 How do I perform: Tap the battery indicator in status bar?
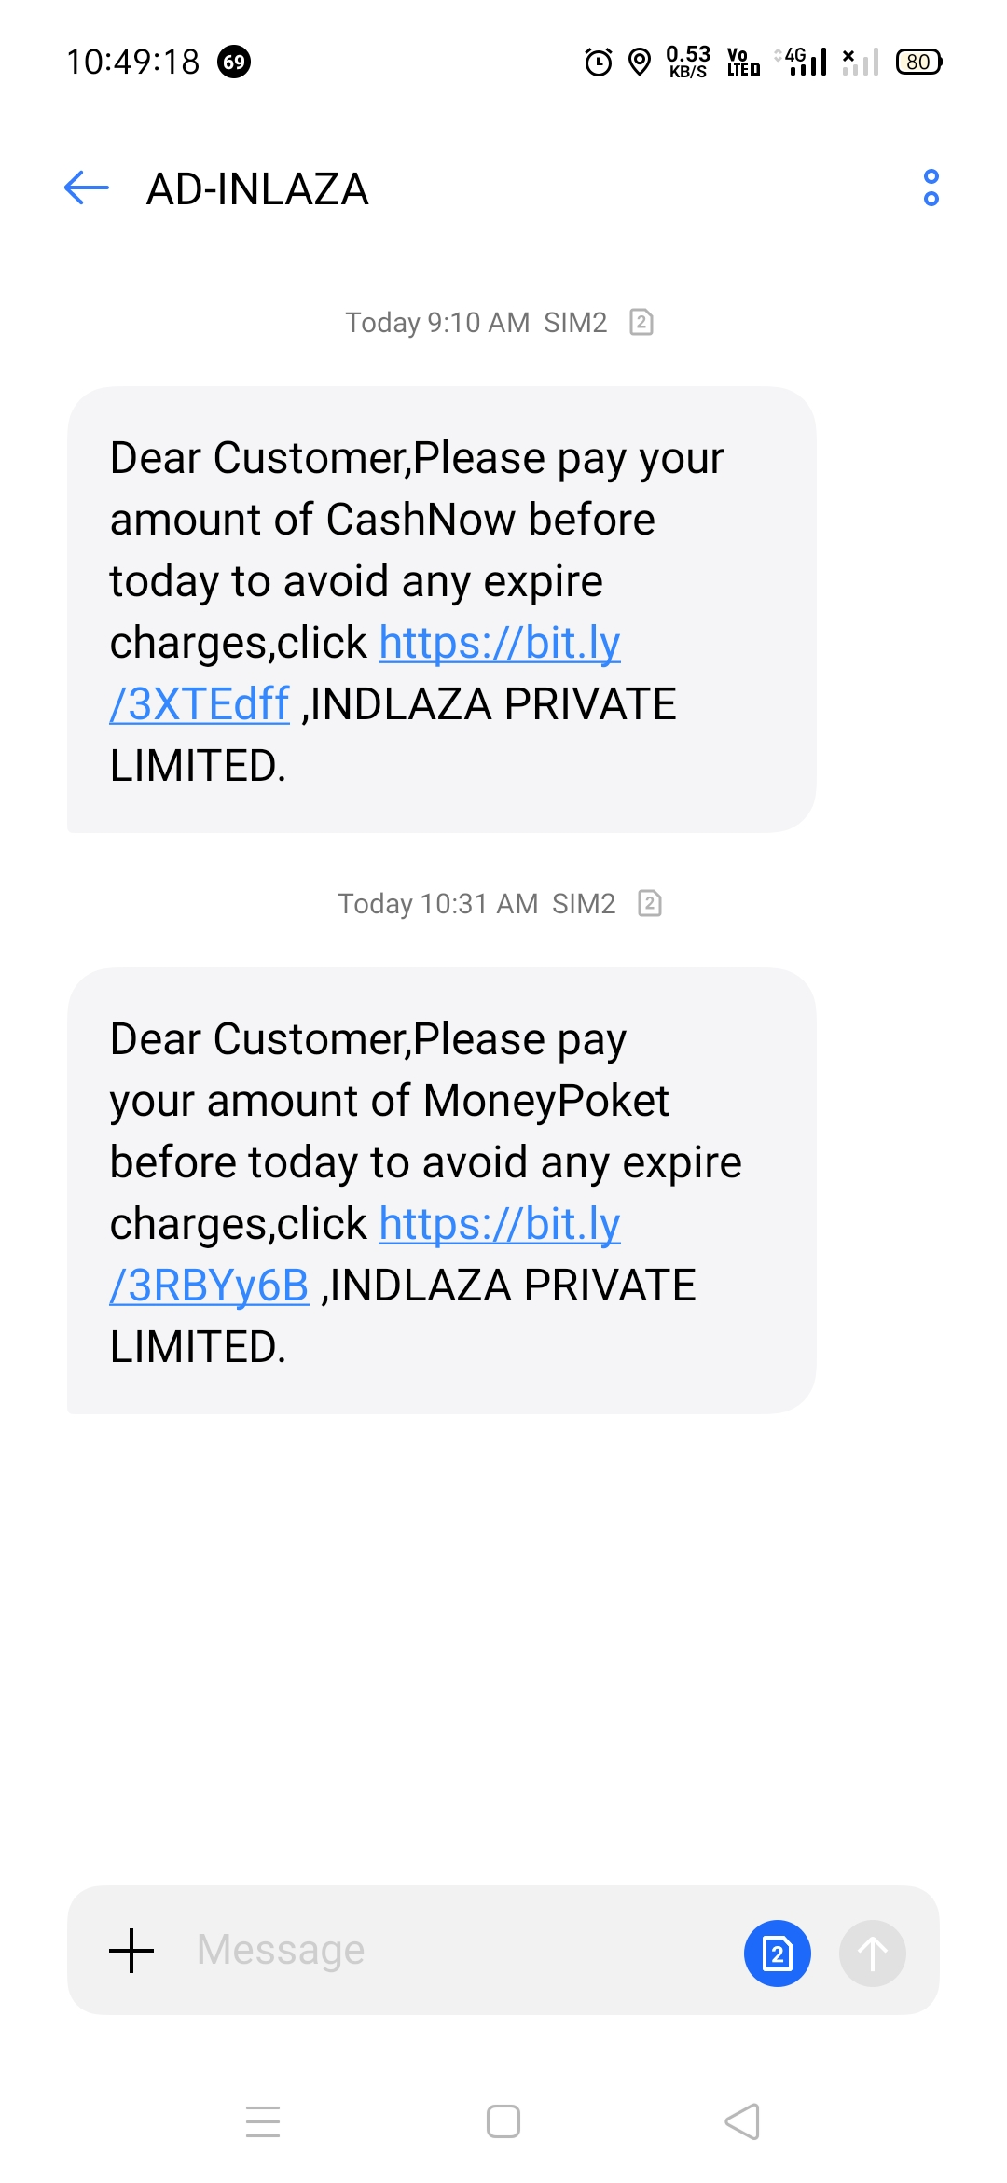point(918,63)
